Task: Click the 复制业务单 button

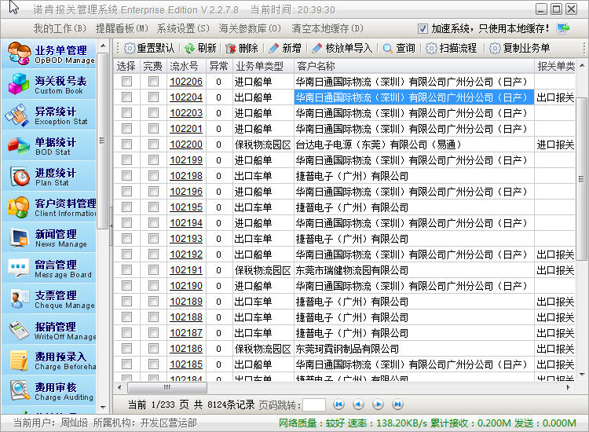Action: pyautogui.click(x=520, y=48)
